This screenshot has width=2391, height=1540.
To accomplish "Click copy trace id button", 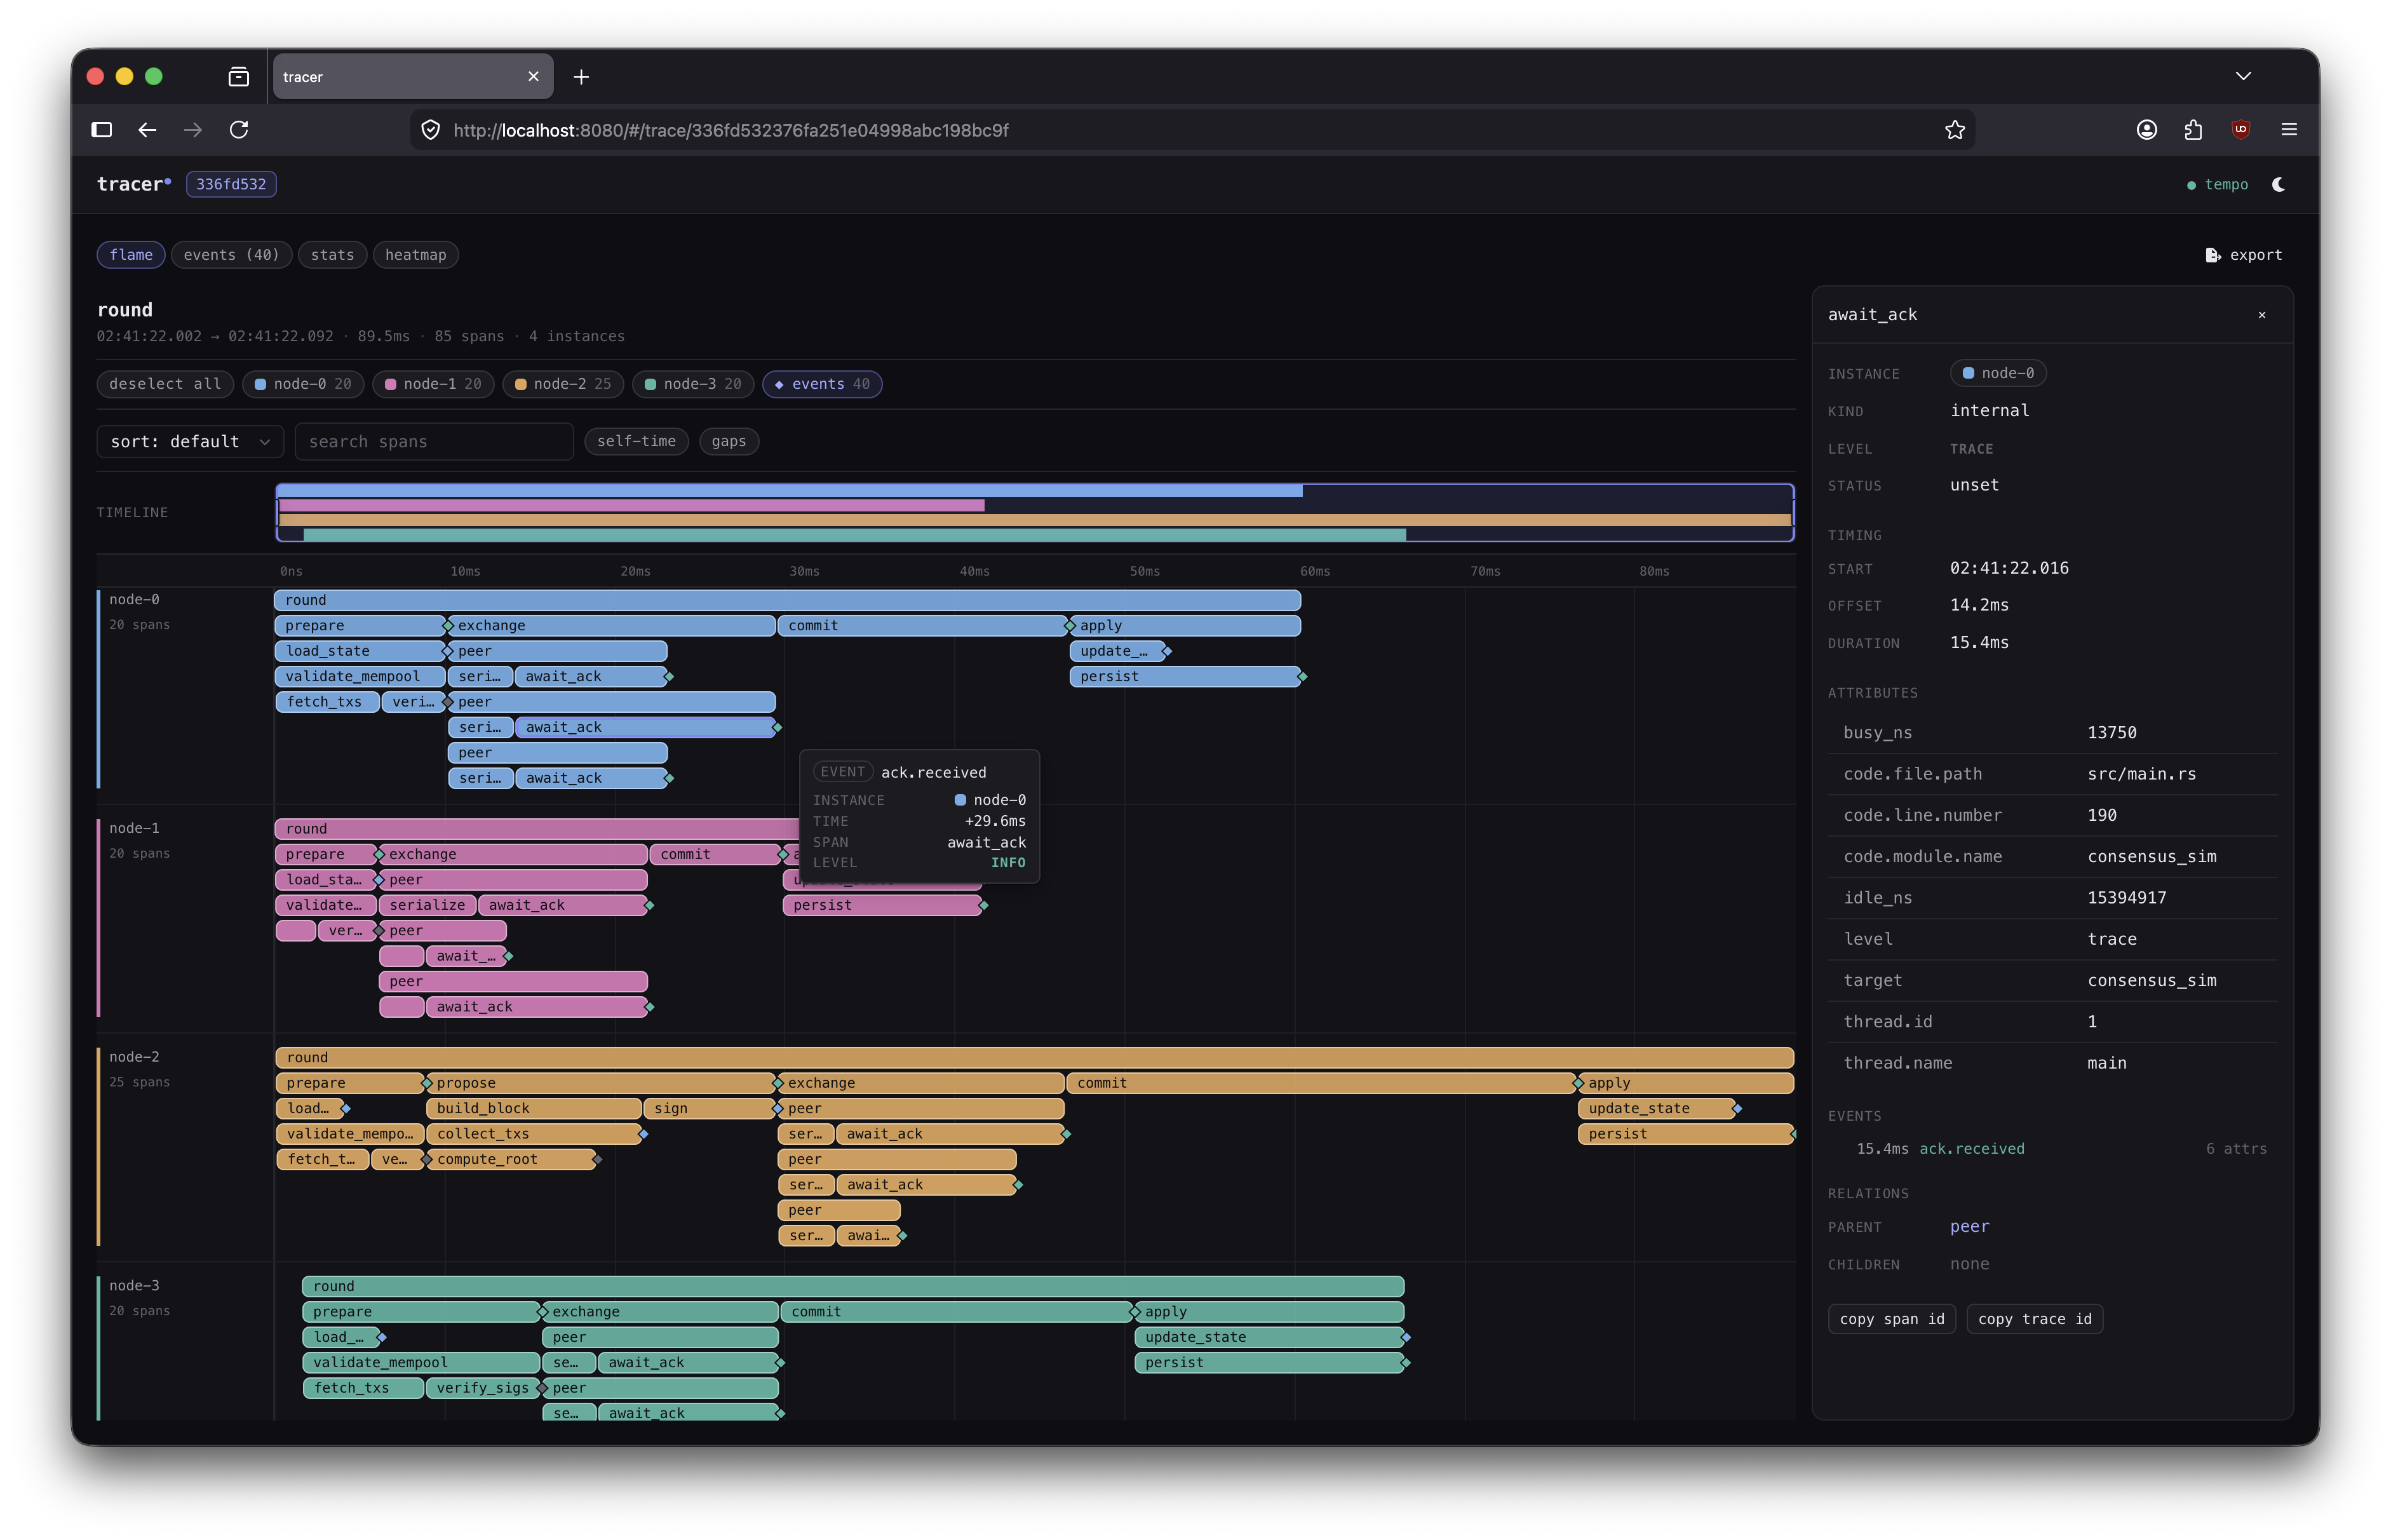I will click(2034, 1319).
